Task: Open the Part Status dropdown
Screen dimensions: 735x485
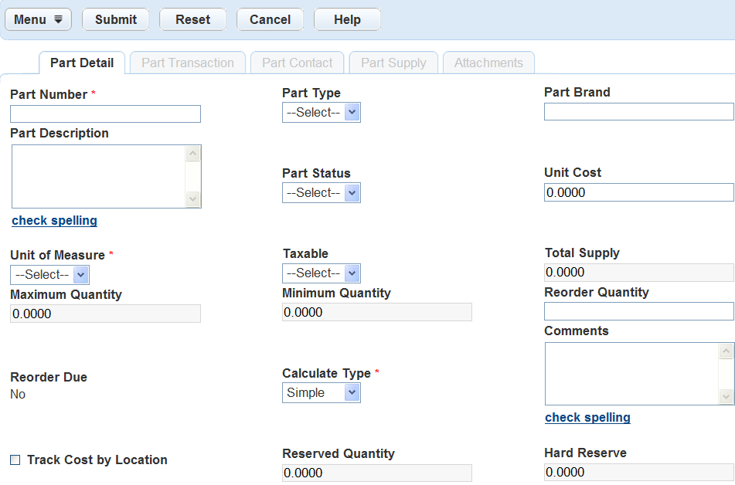Action: click(x=321, y=193)
